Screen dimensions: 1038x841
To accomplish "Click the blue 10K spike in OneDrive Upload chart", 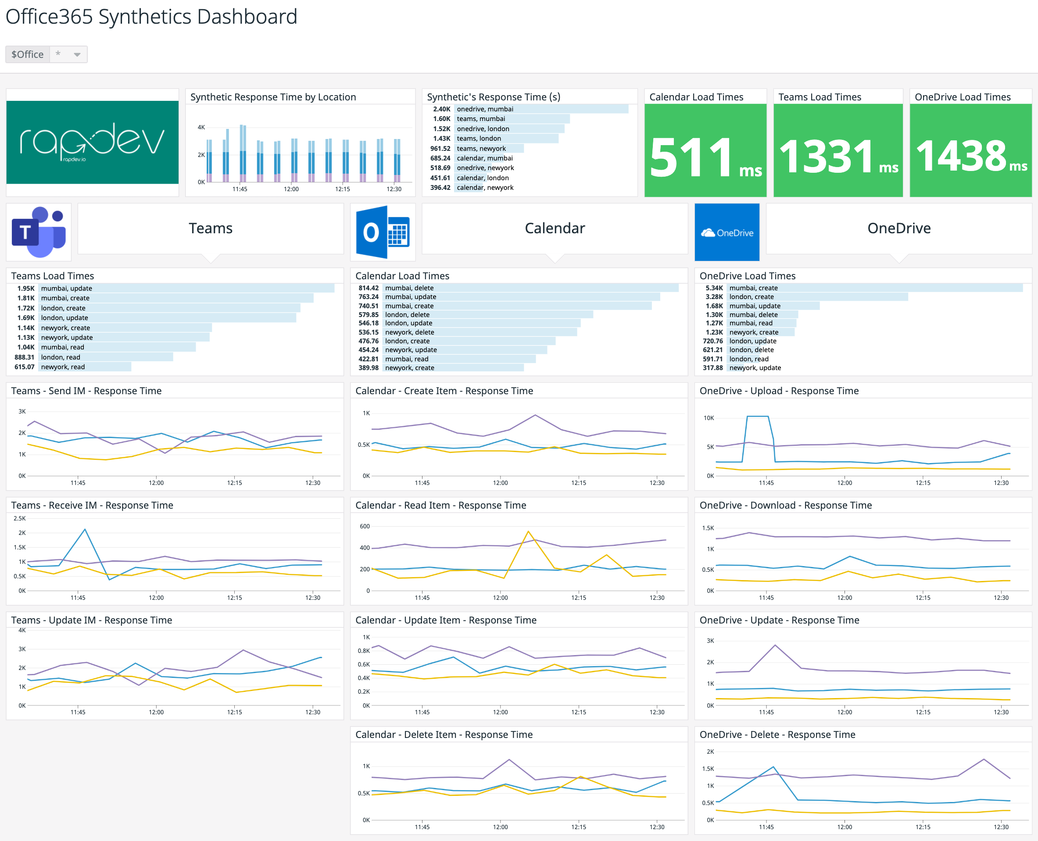I will (758, 416).
